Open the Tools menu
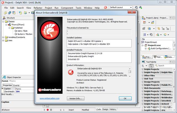 coord(79,8)
